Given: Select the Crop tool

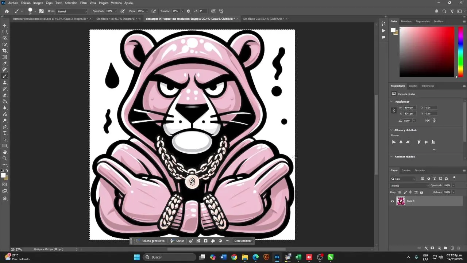Looking at the screenshot, I should click(5, 51).
